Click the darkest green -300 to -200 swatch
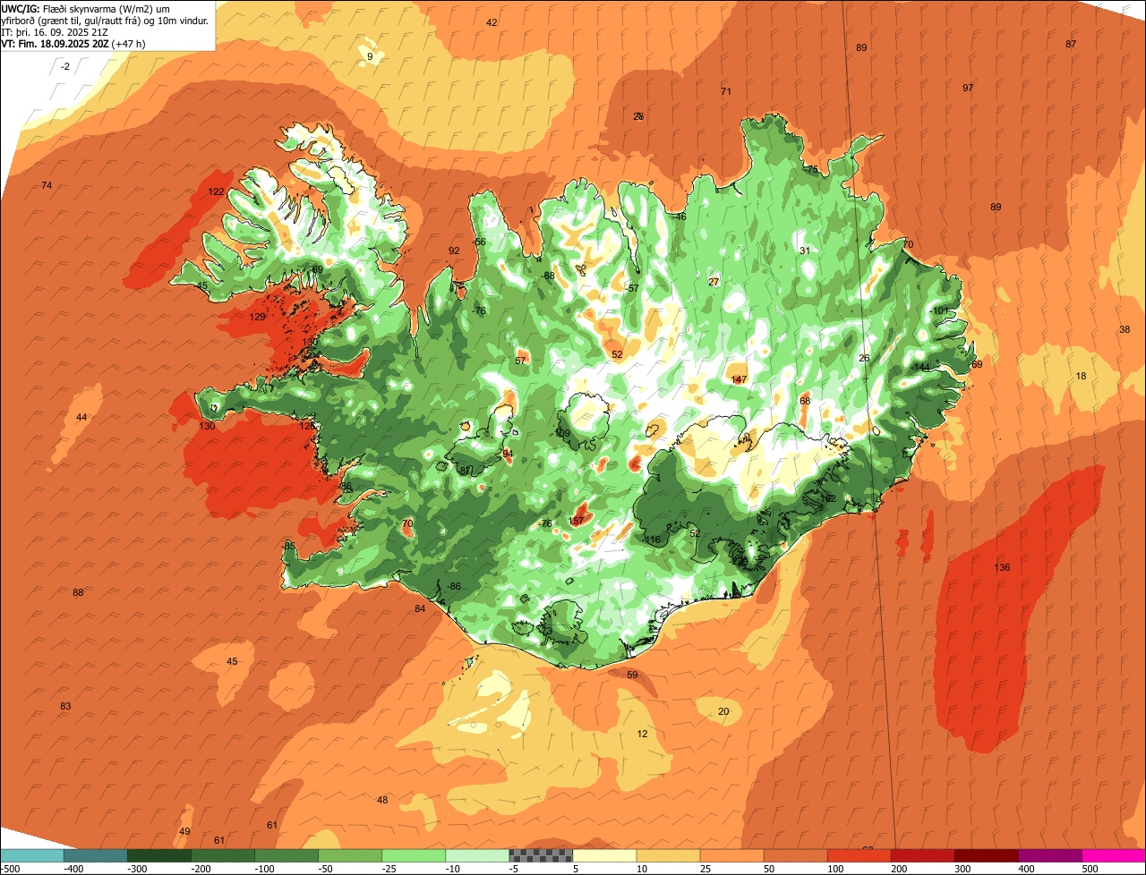The width and height of the screenshot is (1146, 875). [160, 855]
